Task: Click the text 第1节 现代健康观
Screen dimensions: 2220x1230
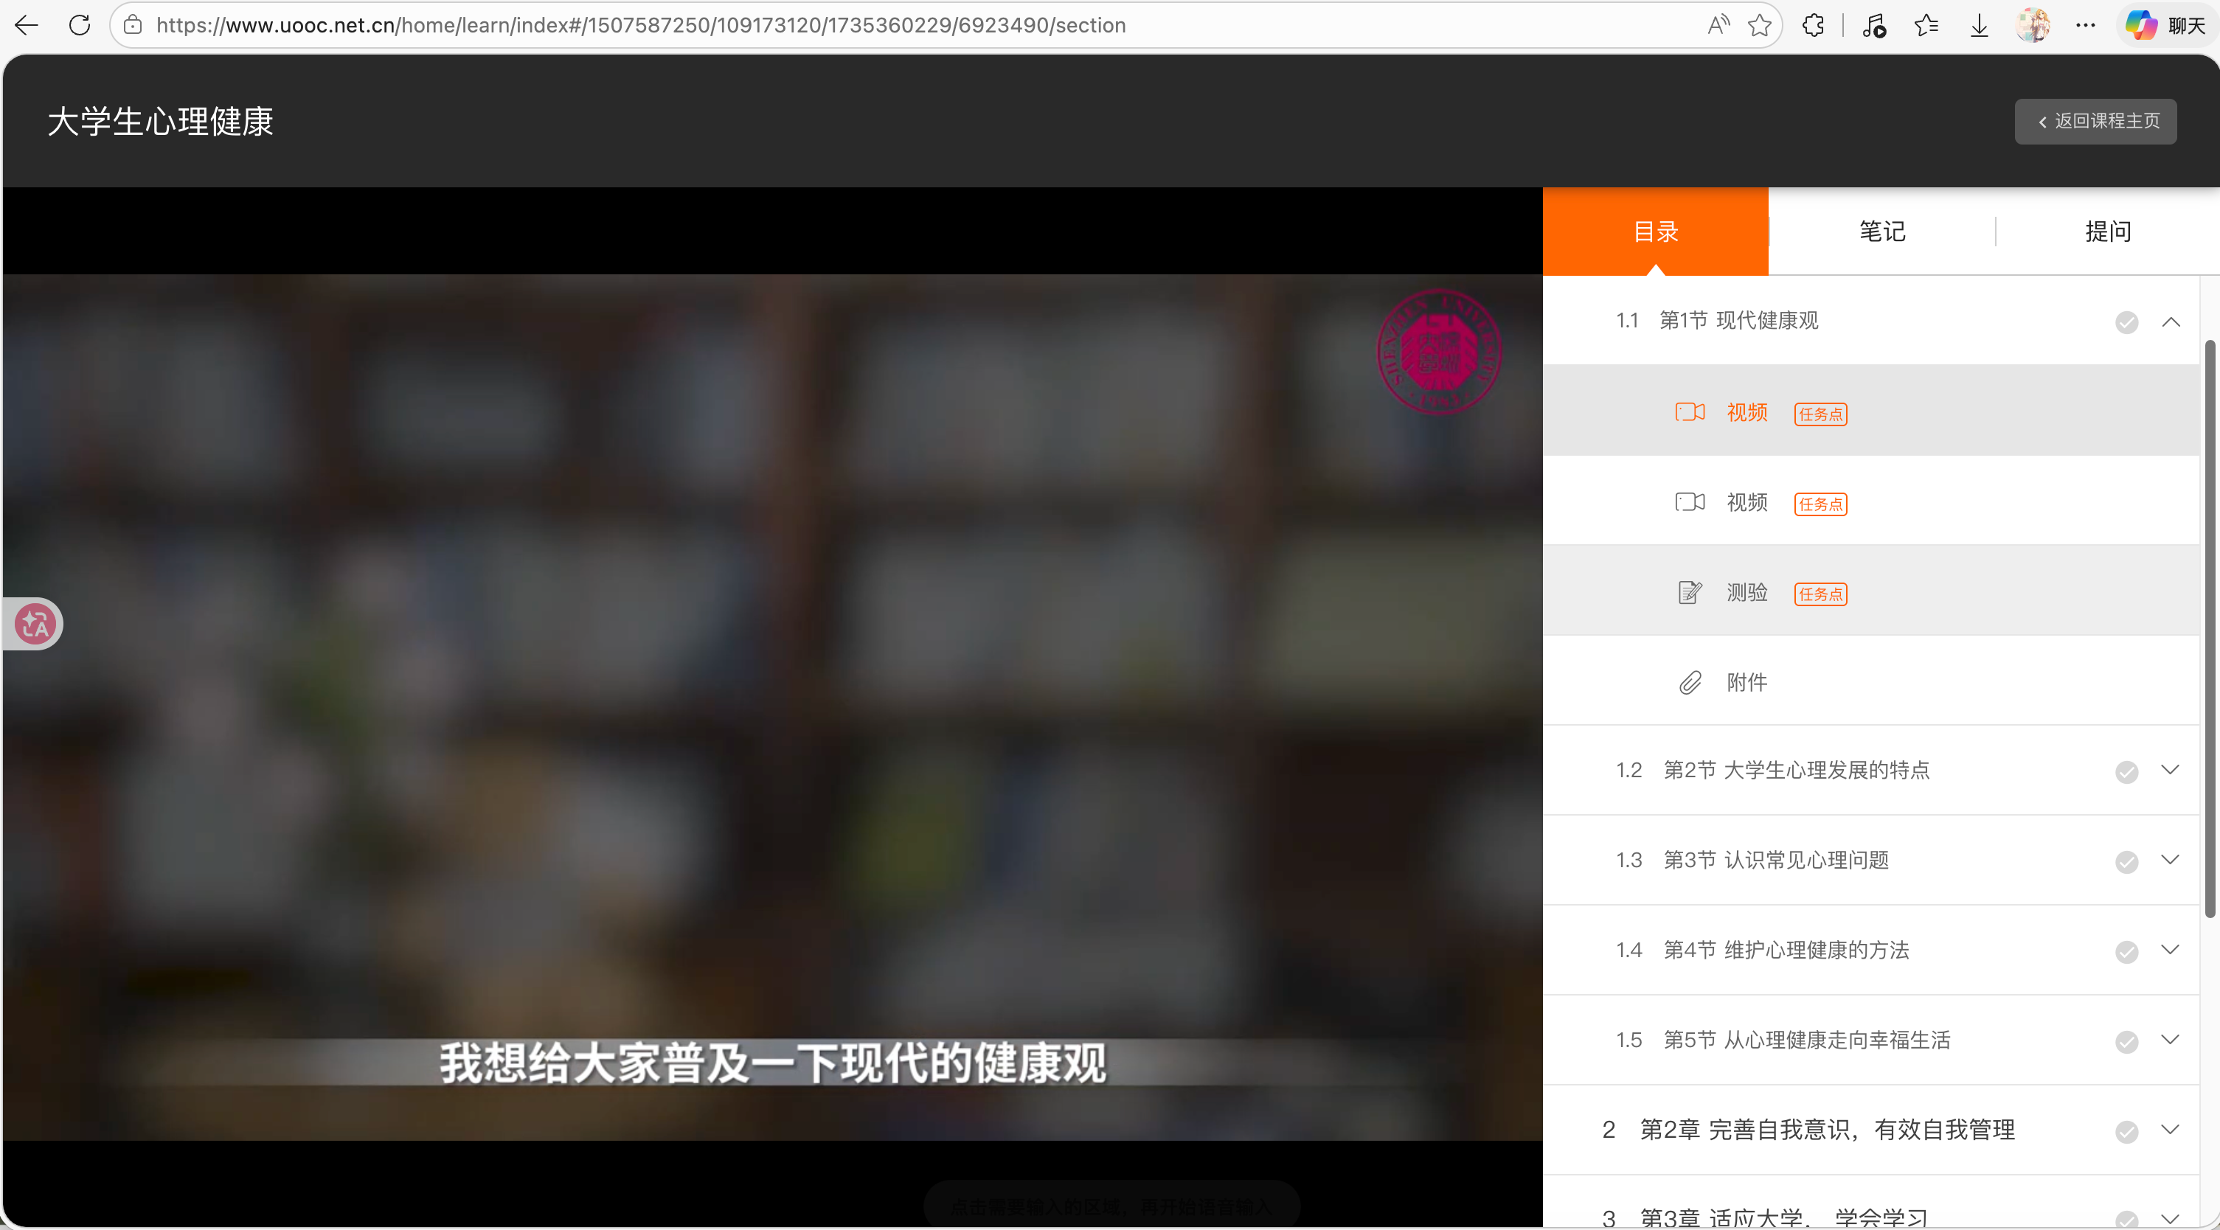Action: pos(1739,321)
